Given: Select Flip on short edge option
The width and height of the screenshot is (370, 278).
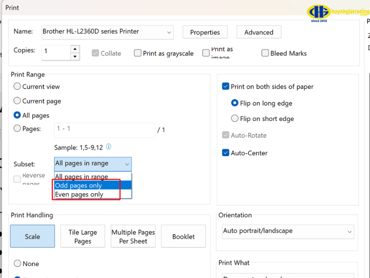Looking at the screenshot, I should (235, 119).
